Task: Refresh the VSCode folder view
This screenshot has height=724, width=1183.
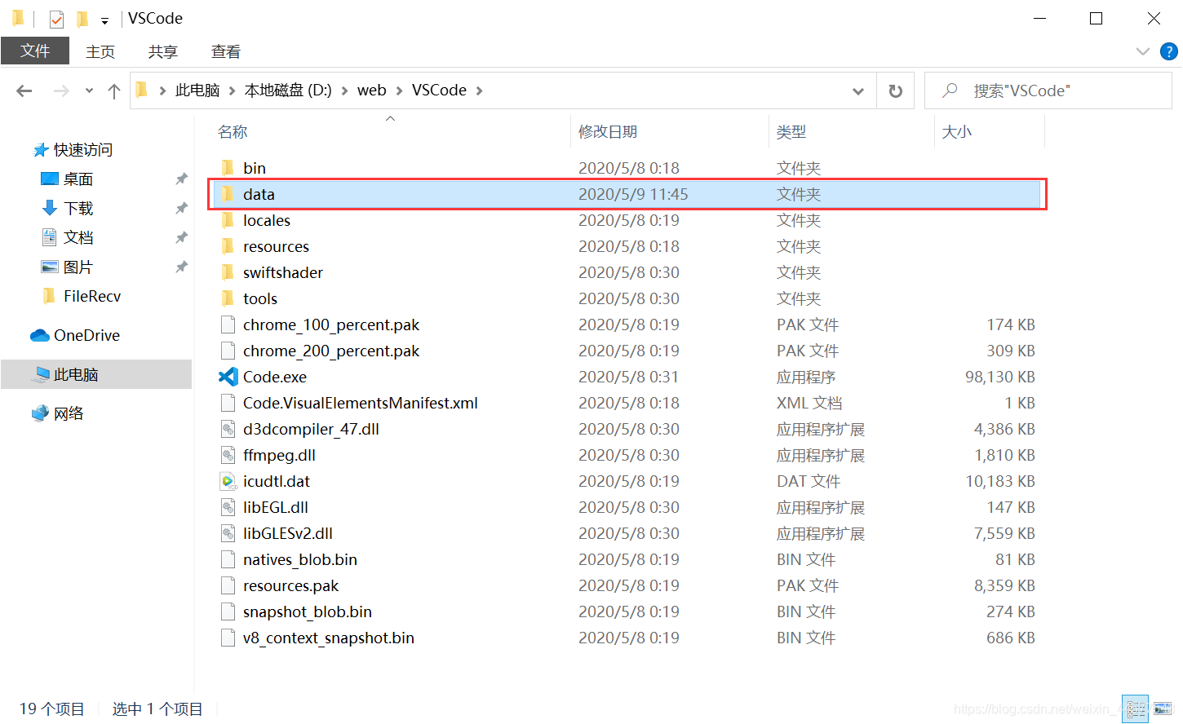Action: [896, 90]
